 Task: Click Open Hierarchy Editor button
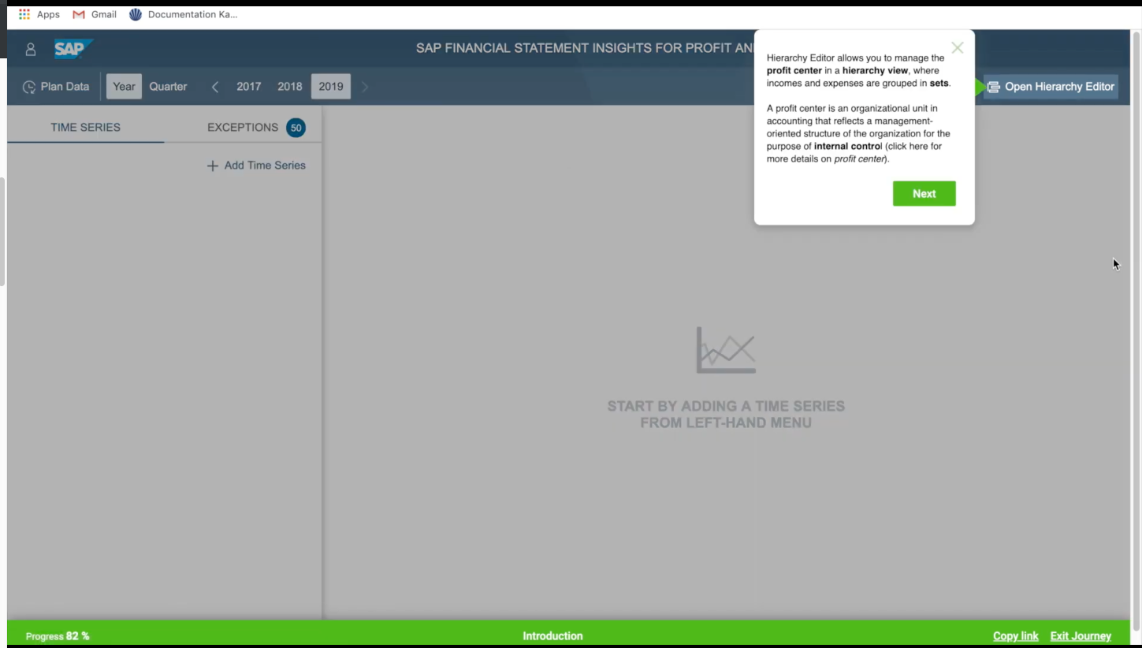[x=1051, y=87]
